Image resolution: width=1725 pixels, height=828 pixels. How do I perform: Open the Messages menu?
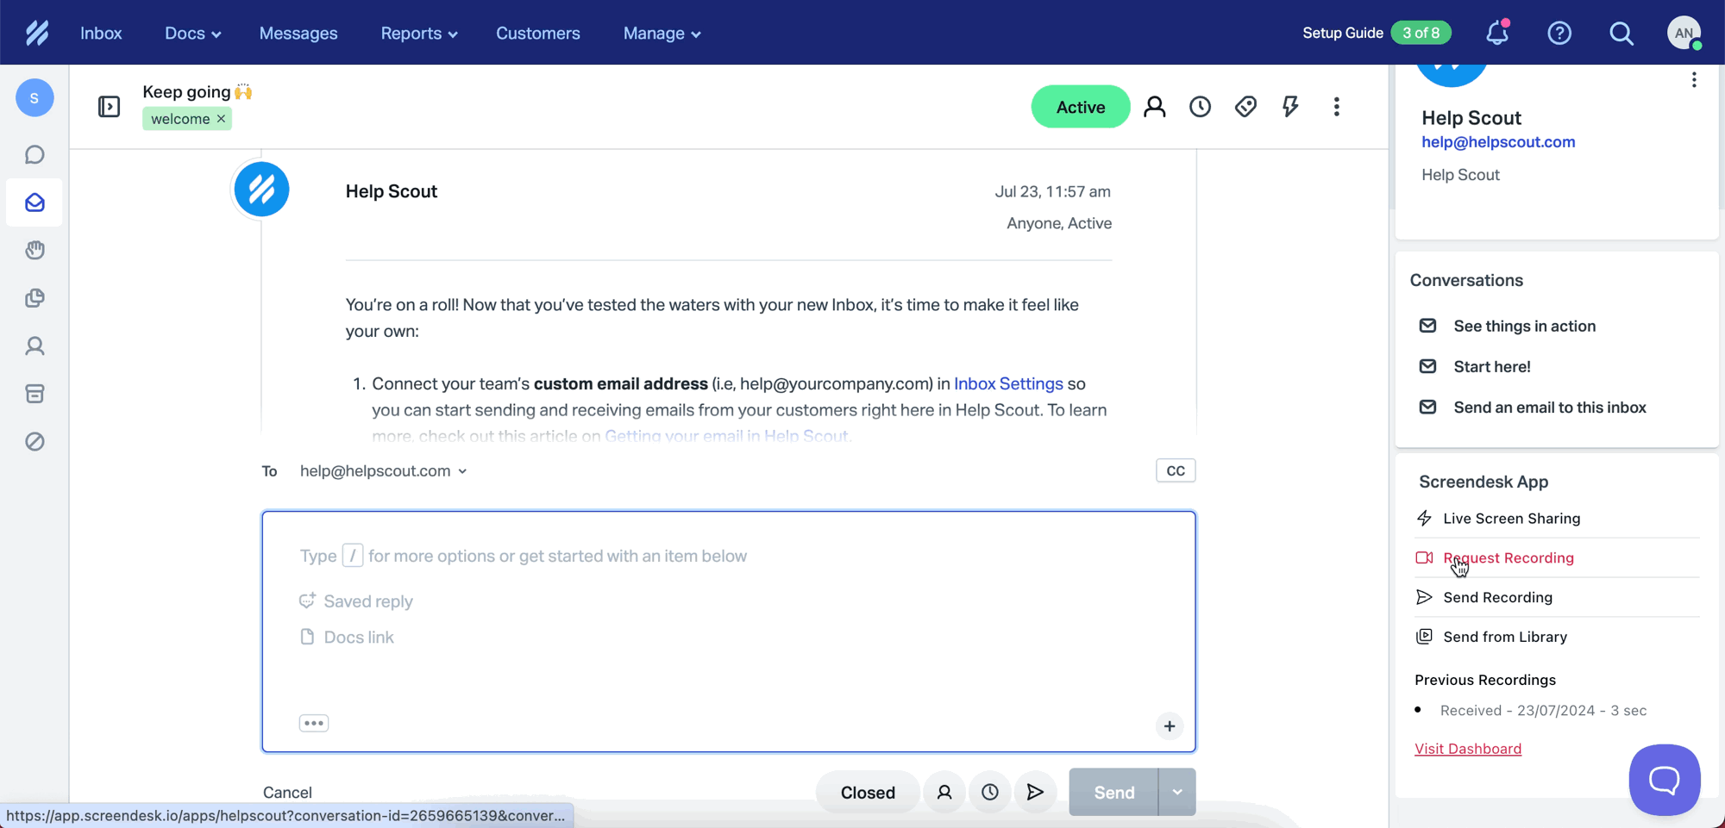298,33
